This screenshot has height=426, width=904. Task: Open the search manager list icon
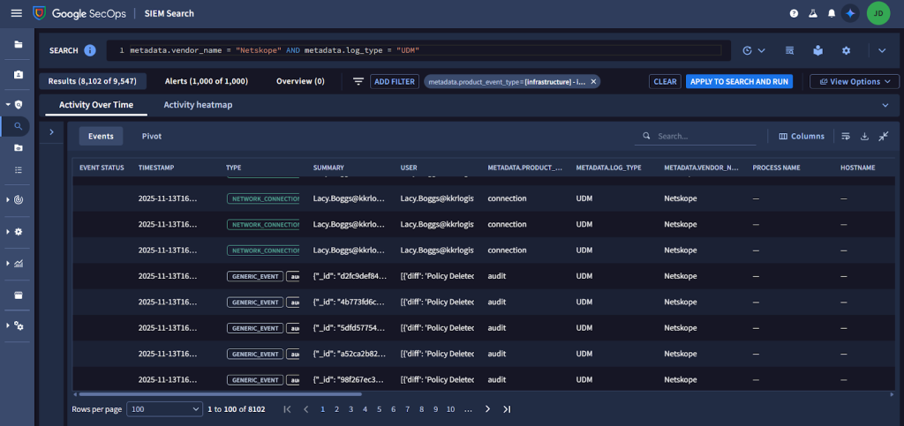coord(790,50)
